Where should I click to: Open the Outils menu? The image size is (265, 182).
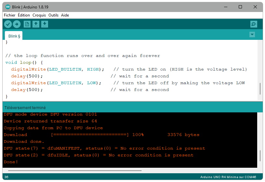coord(53,15)
